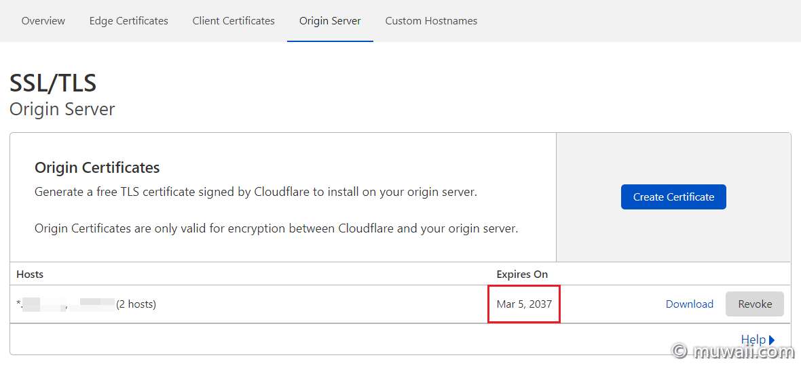Image resolution: width=801 pixels, height=366 pixels.
Task: Open the Overview tab
Action: tap(43, 21)
